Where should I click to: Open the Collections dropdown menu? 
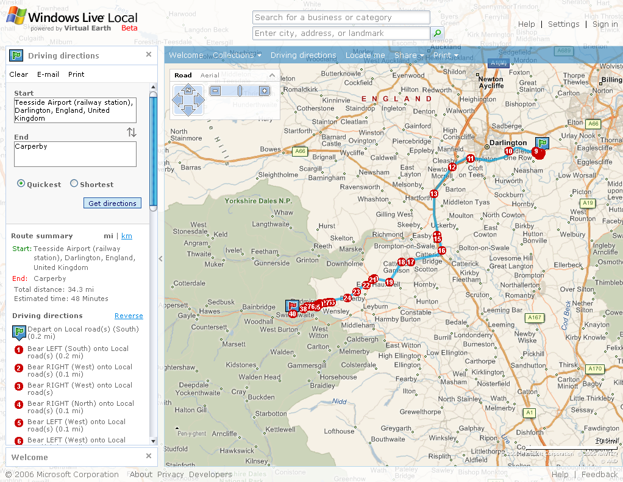tap(237, 55)
